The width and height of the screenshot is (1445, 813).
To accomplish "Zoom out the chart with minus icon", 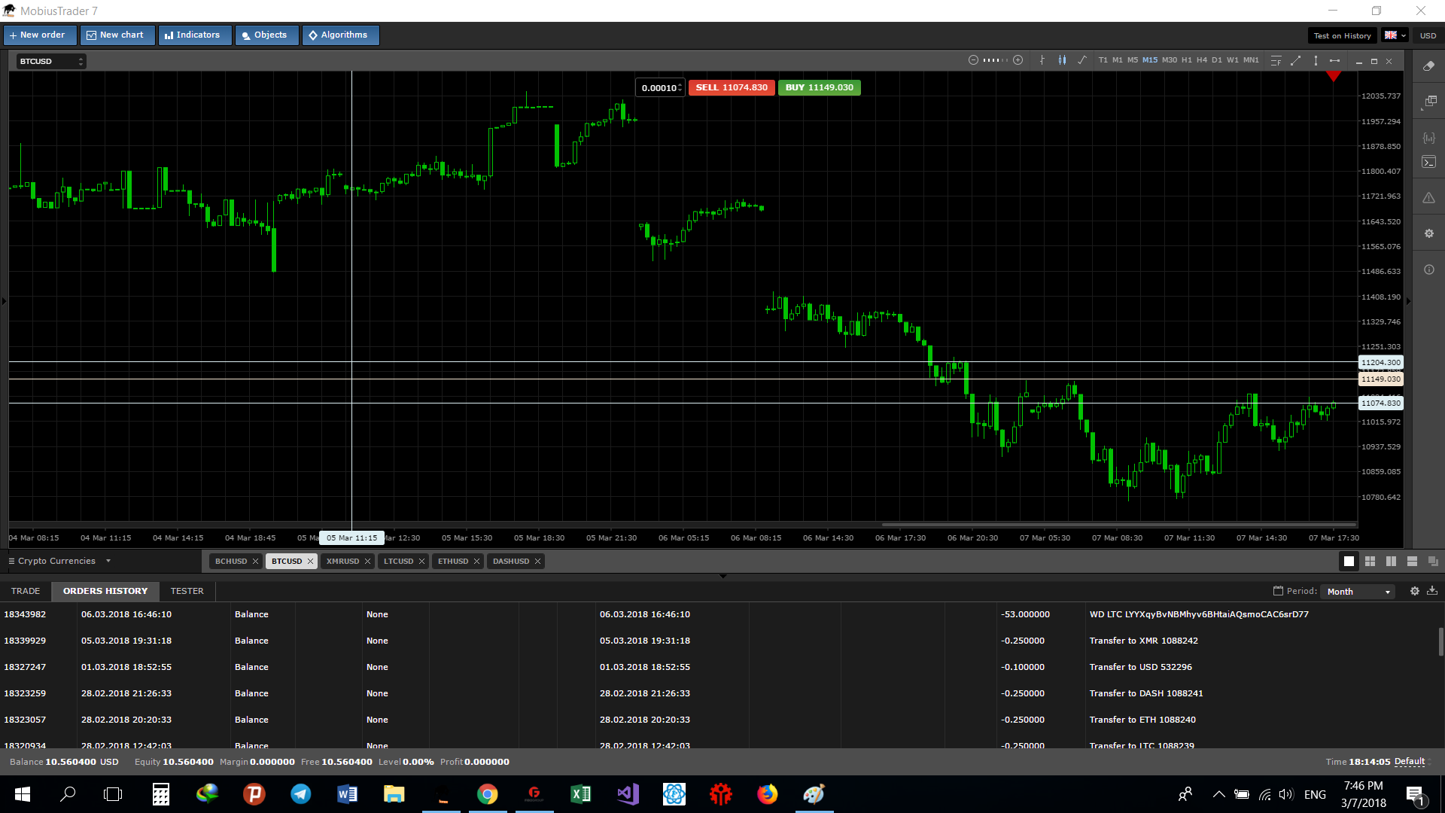I will [973, 60].
